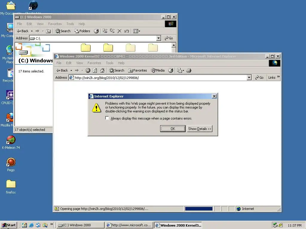Image resolution: width=306 pixels, height=229 pixels.
Task: Expand quick launch overflow chevron
Action: 51,224
